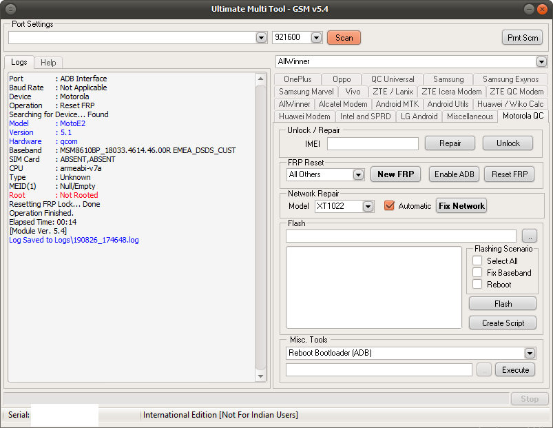Expand the XT1022 model dropdown
The width and height of the screenshot is (553, 428).
368,206
